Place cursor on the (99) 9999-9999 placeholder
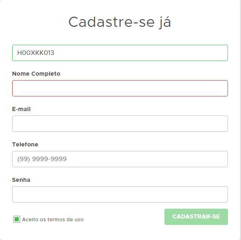 tap(42, 159)
